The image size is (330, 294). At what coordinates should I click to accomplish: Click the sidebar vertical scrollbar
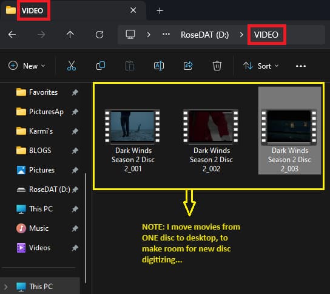tap(86, 228)
